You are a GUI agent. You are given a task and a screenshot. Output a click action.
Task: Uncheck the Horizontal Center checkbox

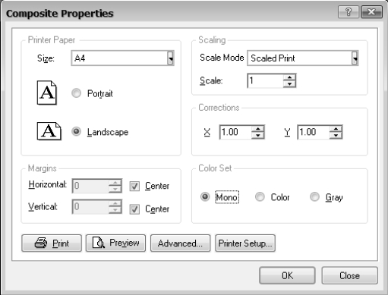134,187
